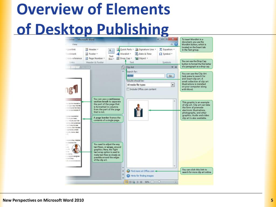
Task: Switch to Outline view in status bar
Action: [137, 182]
